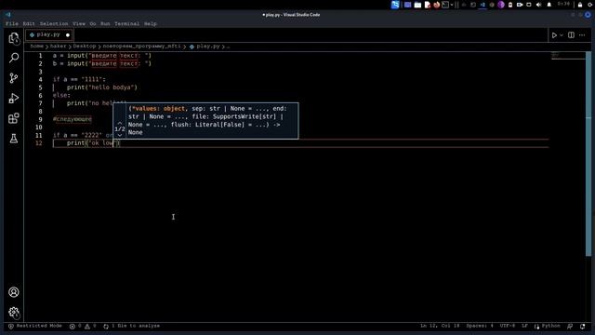Click line number 12 in the gutter
This screenshot has height=335, width=595.
coord(39,143)
